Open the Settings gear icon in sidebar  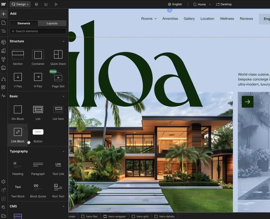click(x=4, y=182)
